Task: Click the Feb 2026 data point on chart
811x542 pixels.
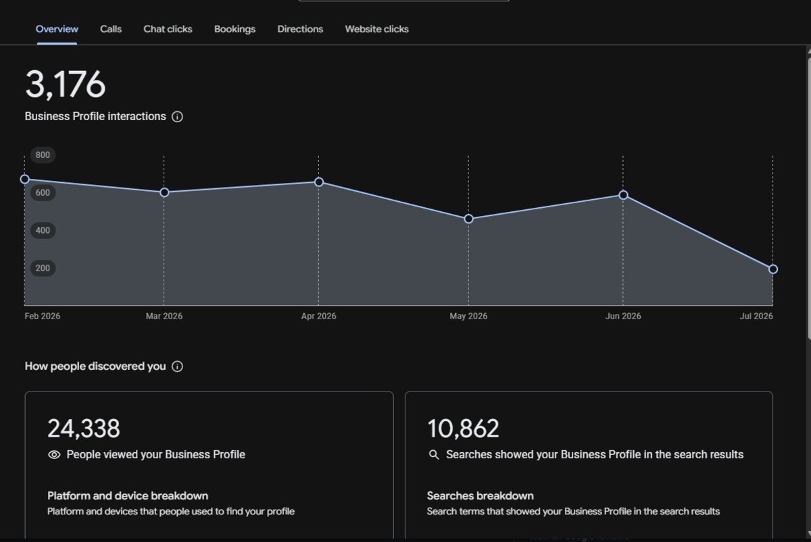Action: pos(25,180)
